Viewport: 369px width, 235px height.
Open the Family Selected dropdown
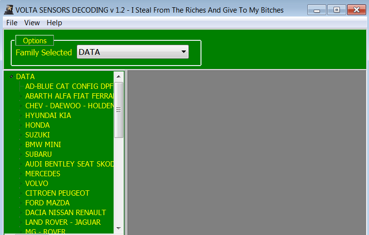click(133, 52)
